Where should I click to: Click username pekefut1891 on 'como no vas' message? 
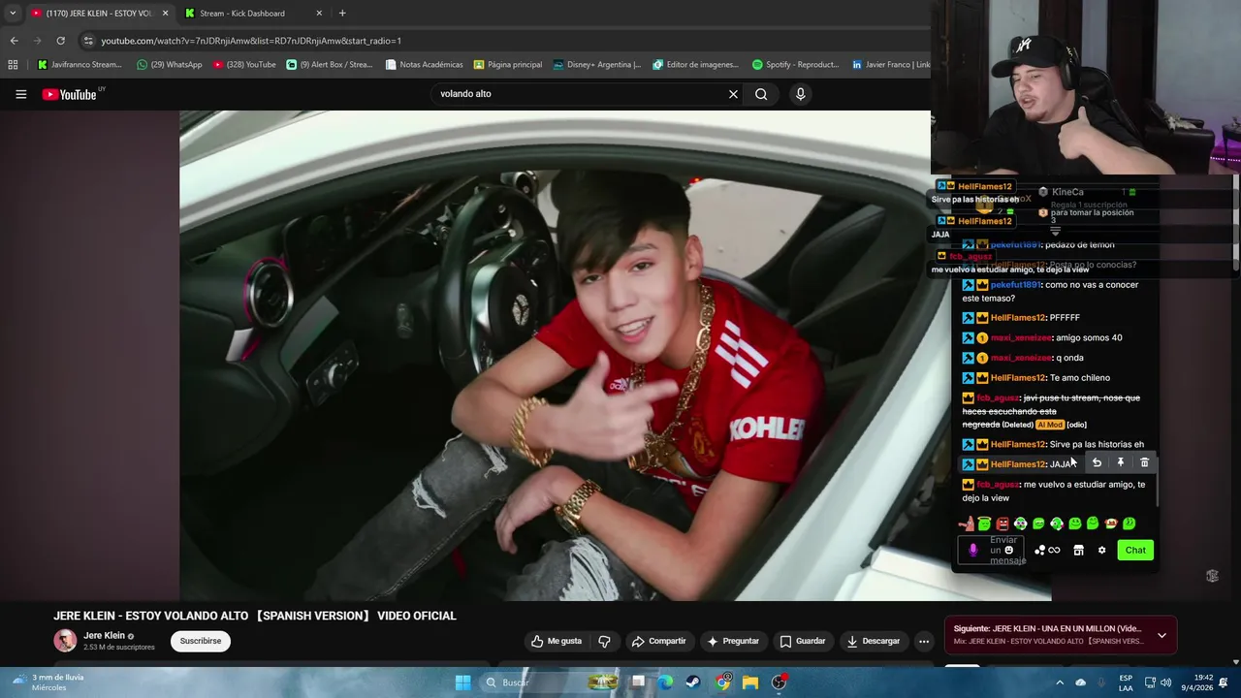tap(1015, 285)
